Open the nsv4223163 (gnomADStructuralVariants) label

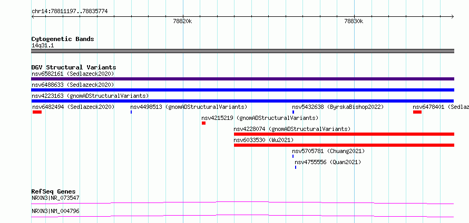point(90,96)
